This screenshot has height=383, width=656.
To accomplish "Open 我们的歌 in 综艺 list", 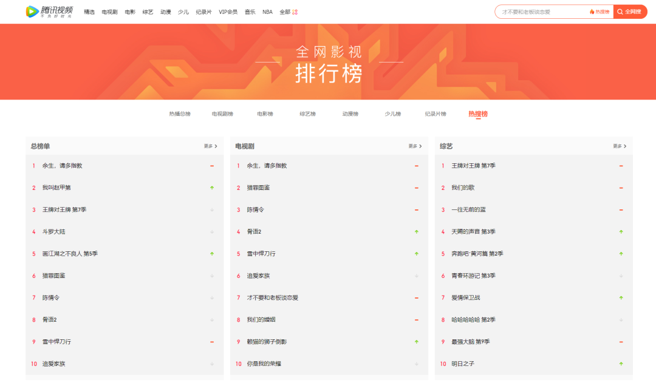I will [463, 188].
